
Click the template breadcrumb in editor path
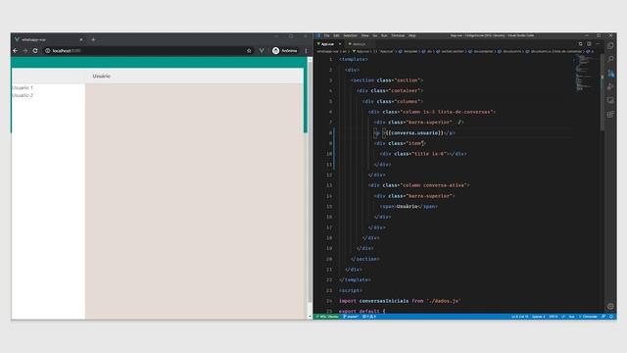[x=408, y=51]
